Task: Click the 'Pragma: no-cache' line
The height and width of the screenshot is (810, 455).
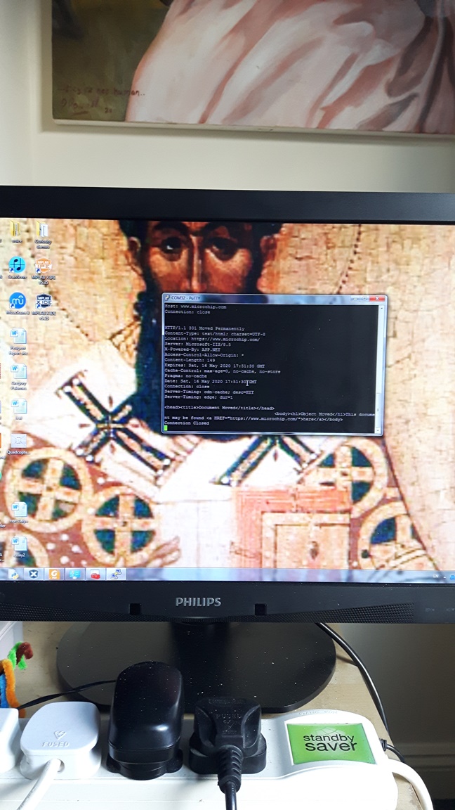Action: [x=185, y=376]
